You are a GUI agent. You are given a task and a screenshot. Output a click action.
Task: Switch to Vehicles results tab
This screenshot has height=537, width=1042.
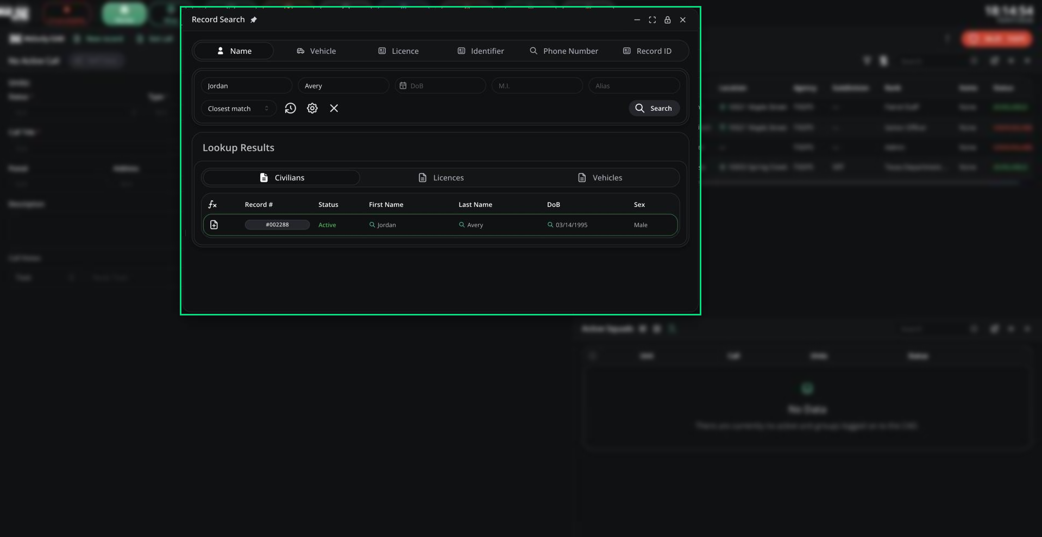600,178
